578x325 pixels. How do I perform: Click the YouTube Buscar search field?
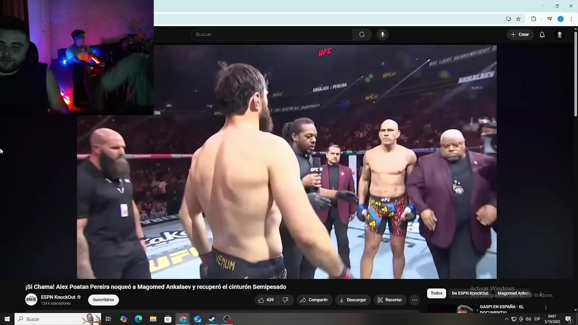click(272, 35)
